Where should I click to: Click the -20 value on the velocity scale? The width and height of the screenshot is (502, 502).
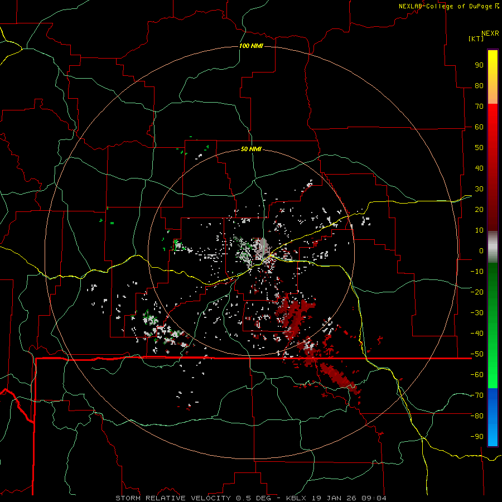477,292
